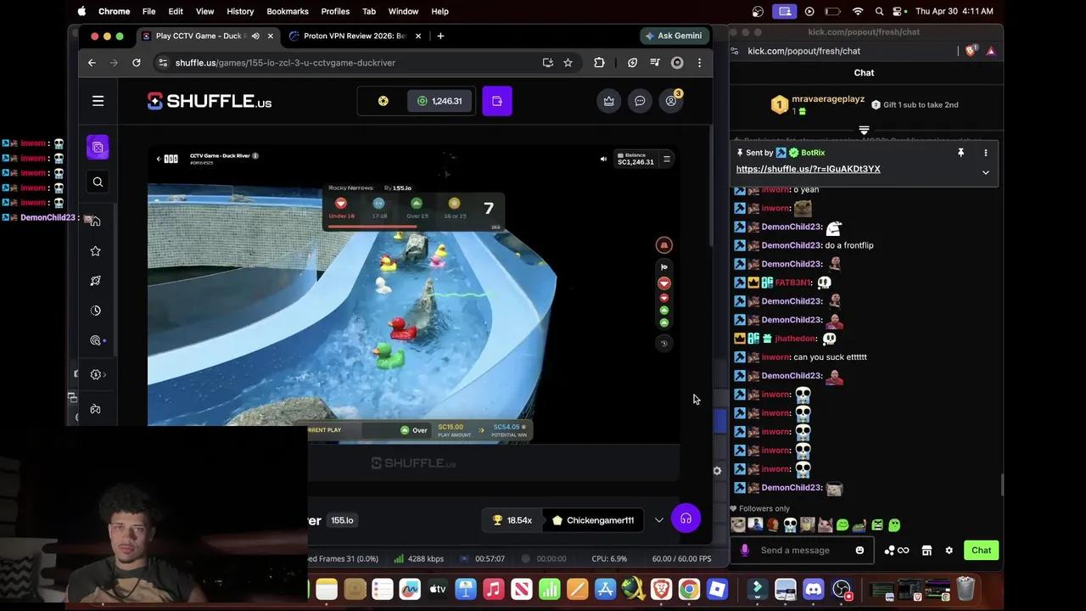Click the 18.54x multiplier badge

tap(512, 520)
